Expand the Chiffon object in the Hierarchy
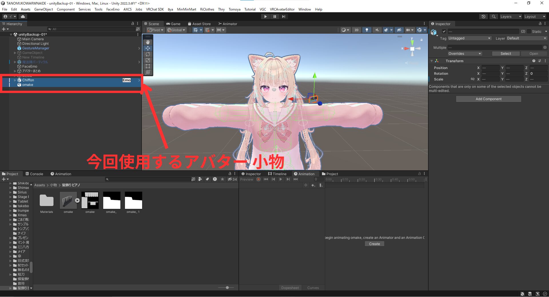Image resolution: width=549 pixels, height=297 pixels. (x=15, y=80)
